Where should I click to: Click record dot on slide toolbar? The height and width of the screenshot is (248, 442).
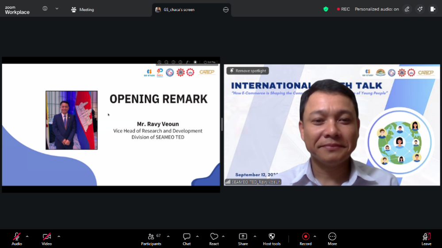tap(196, 62)
